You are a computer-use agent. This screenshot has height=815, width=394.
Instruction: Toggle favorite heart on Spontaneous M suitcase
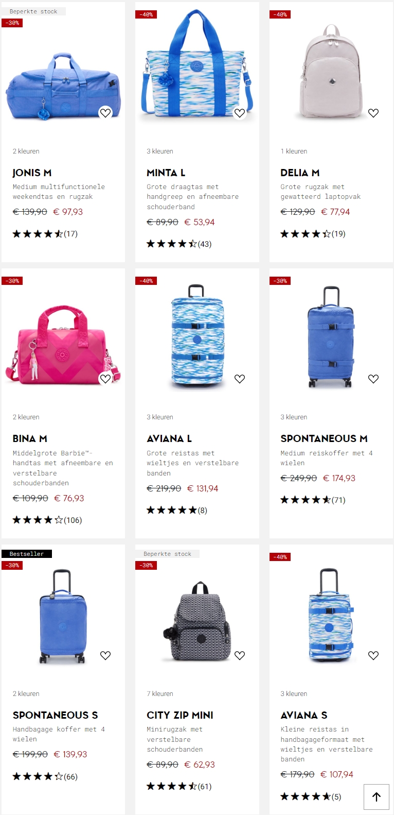point(373,379)
